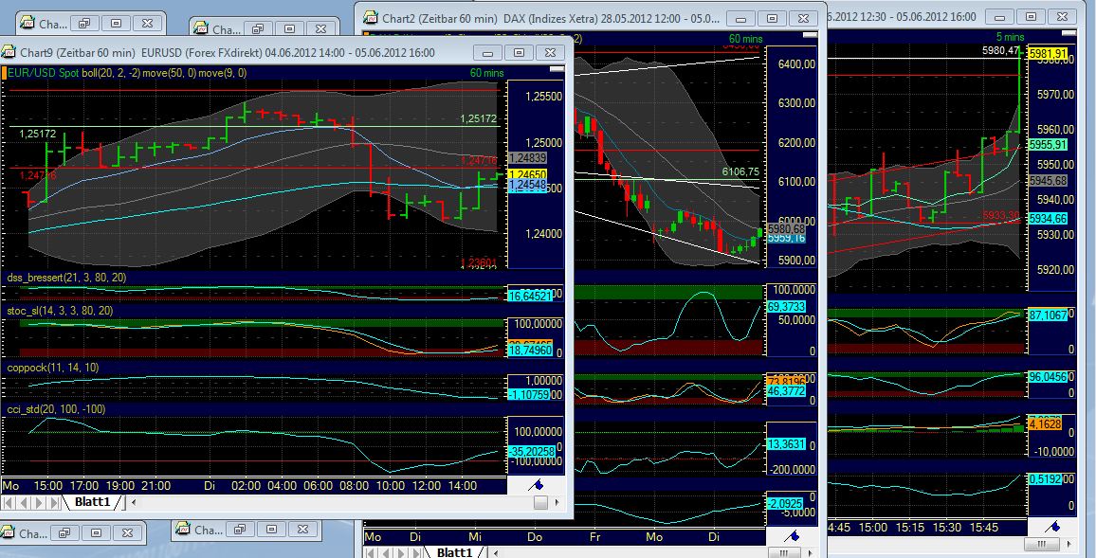Select the Blatt1 tab in the DAX chart window
This screenshot has width=1096, height=558.
tap(455, 552)
